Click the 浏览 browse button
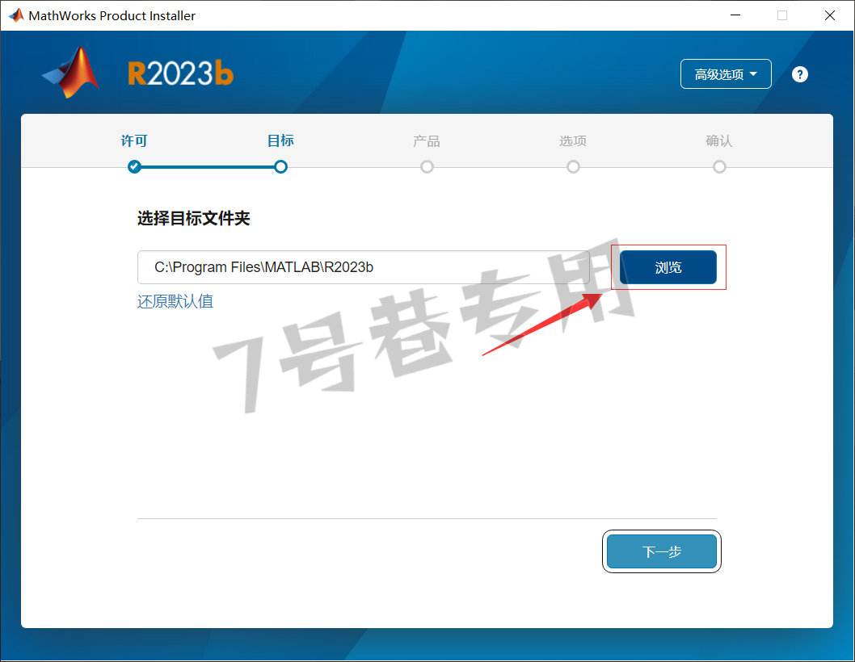Viewport: 855px width, 662px height. pos(668,267)
